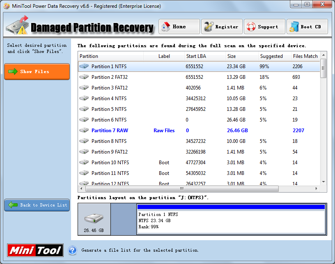This screenshot has height=264, width=335.
Task: Click the Start LBA value 34425312
Action: 195,99
